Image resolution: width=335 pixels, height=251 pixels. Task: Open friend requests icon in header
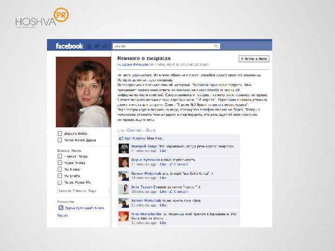tap(90, 46)
